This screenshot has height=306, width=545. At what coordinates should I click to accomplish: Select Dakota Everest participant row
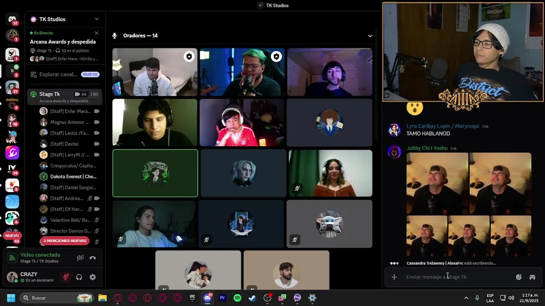(70, 177)
